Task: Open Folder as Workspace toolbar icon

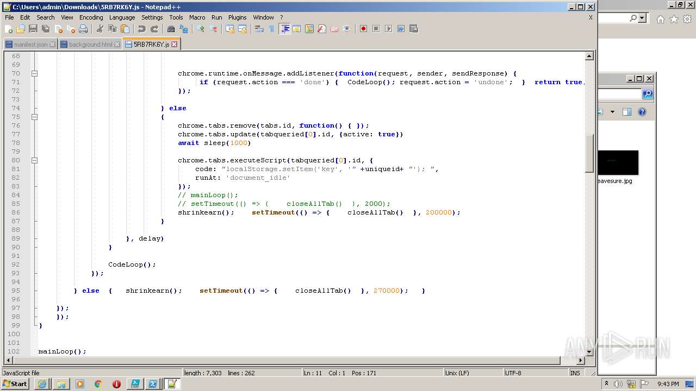Action: point(334,29)
